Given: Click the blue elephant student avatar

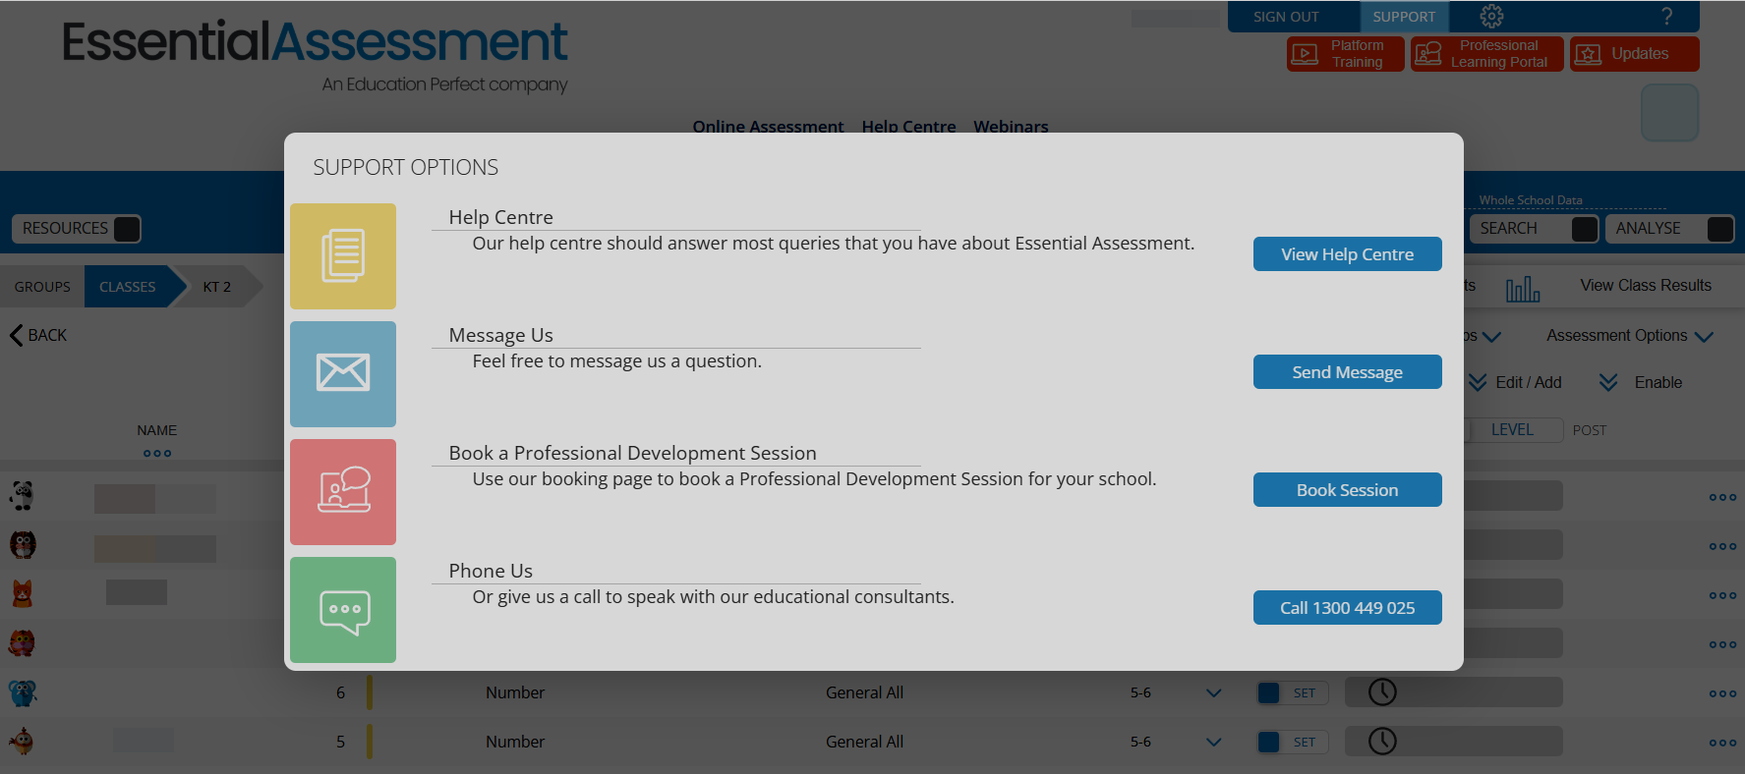Looking at the screenshot, I should point(23,692).
